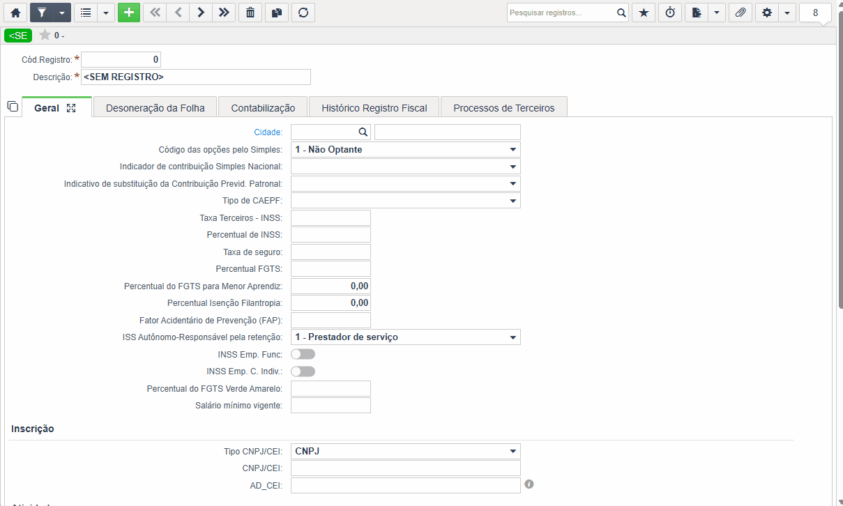Click the Taxa Terceiros - INSS field

[x=331, y=217]
